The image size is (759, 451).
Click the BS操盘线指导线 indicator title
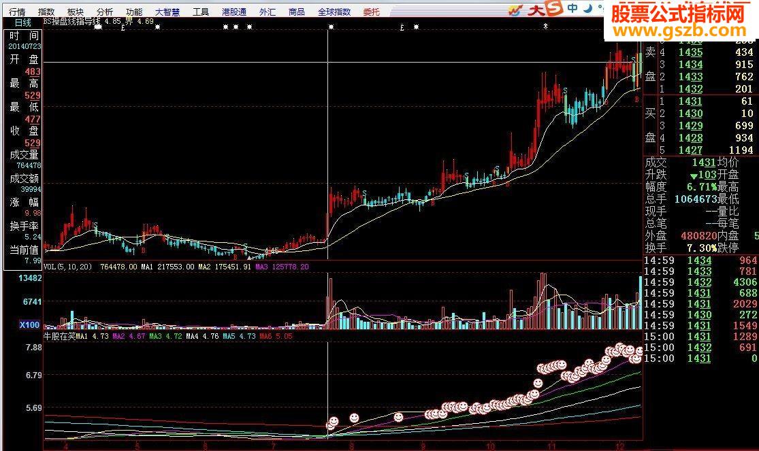tap(73, 21)
